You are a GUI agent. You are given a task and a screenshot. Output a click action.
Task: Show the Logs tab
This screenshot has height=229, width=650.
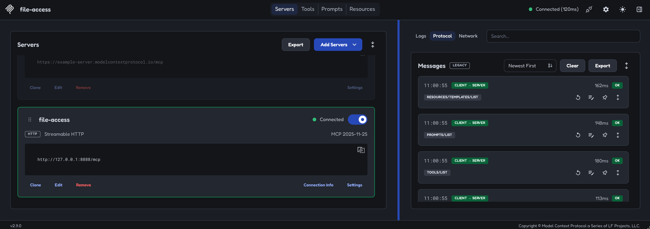421,36
